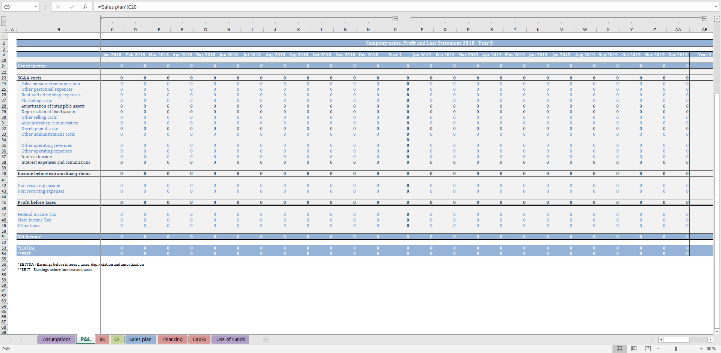Click Income before extraordinary items cell
Image resolution: width=721 pixels, height=353 pixels.
58,174
